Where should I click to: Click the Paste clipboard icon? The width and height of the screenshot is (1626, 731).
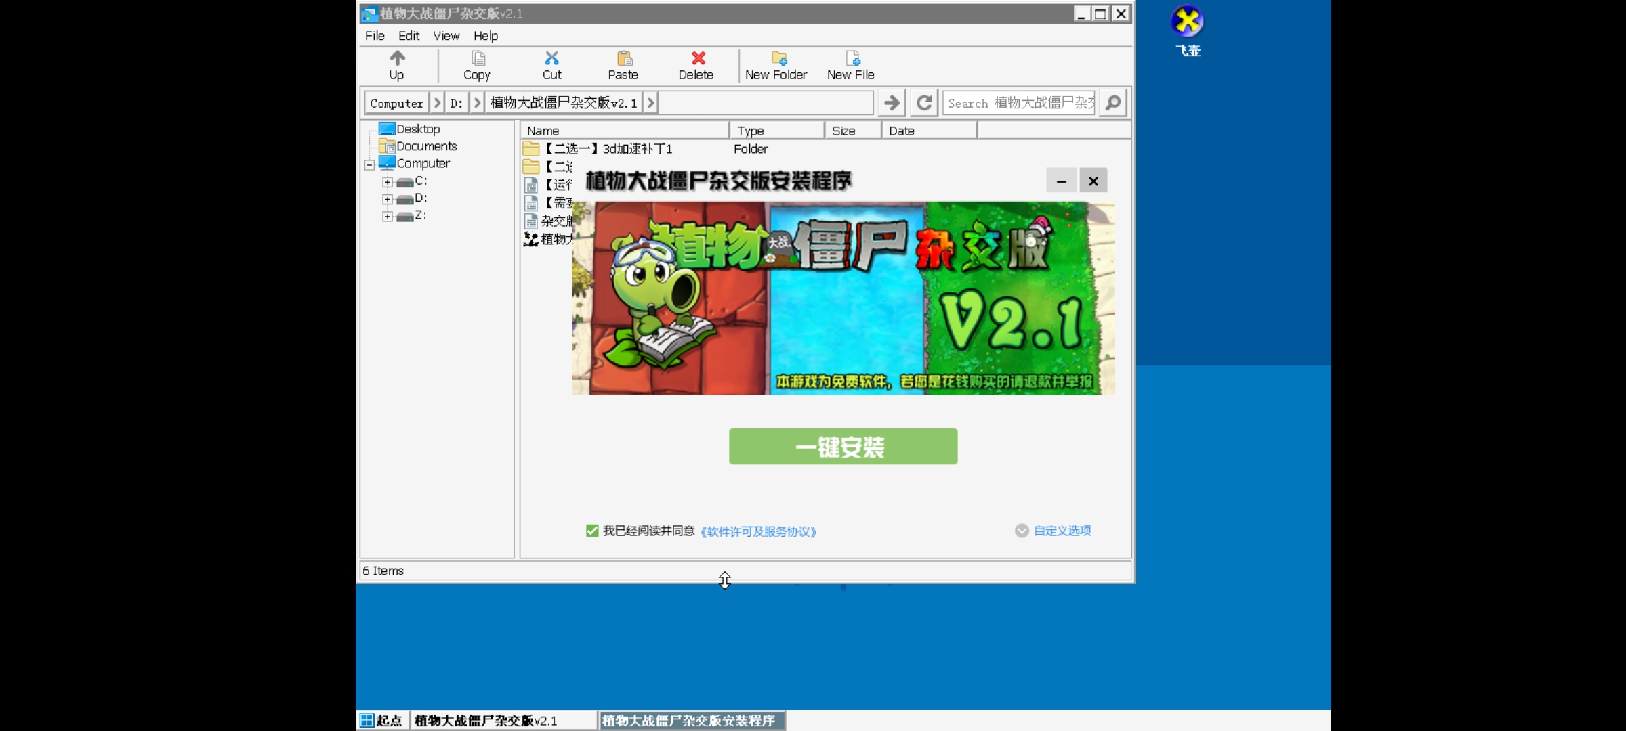pyautogui.click(x=624, y=58)
